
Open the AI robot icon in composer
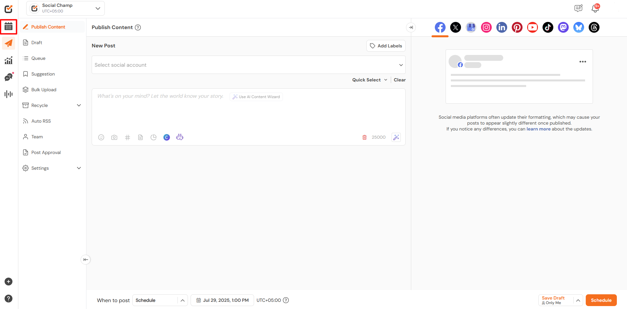pos(180,137)
